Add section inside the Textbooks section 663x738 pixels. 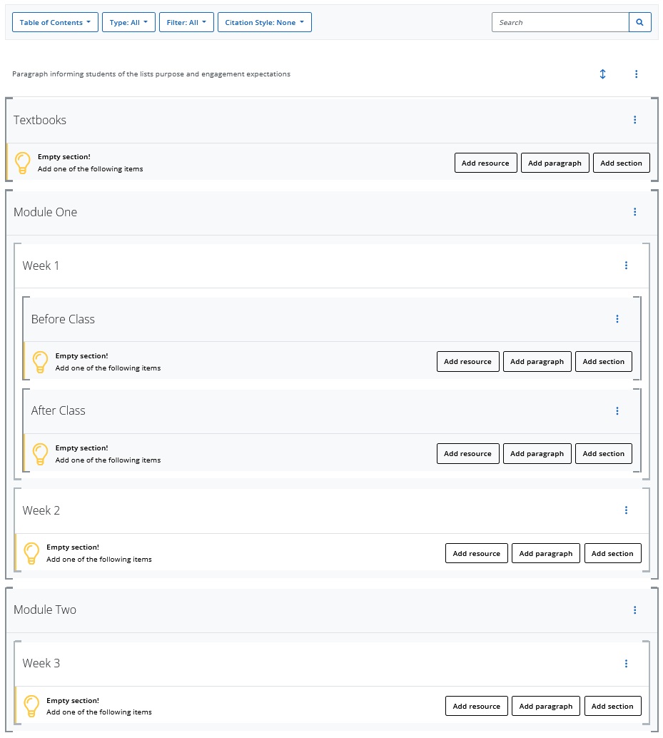[x=621, y=163]
